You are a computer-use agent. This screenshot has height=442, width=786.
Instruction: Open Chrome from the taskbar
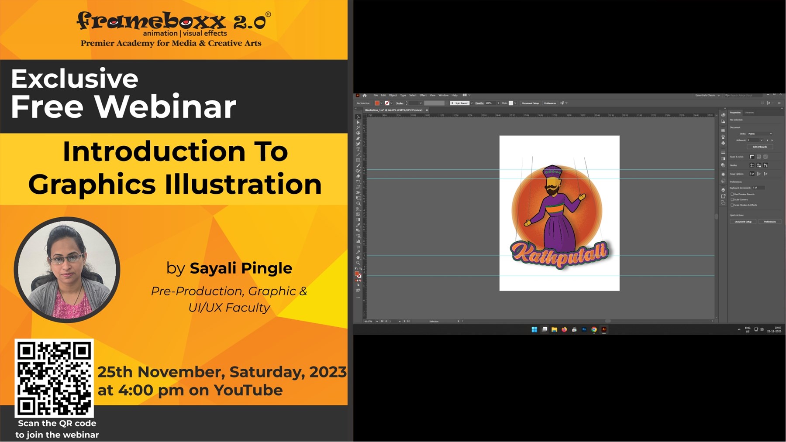(x=594, y=329)
